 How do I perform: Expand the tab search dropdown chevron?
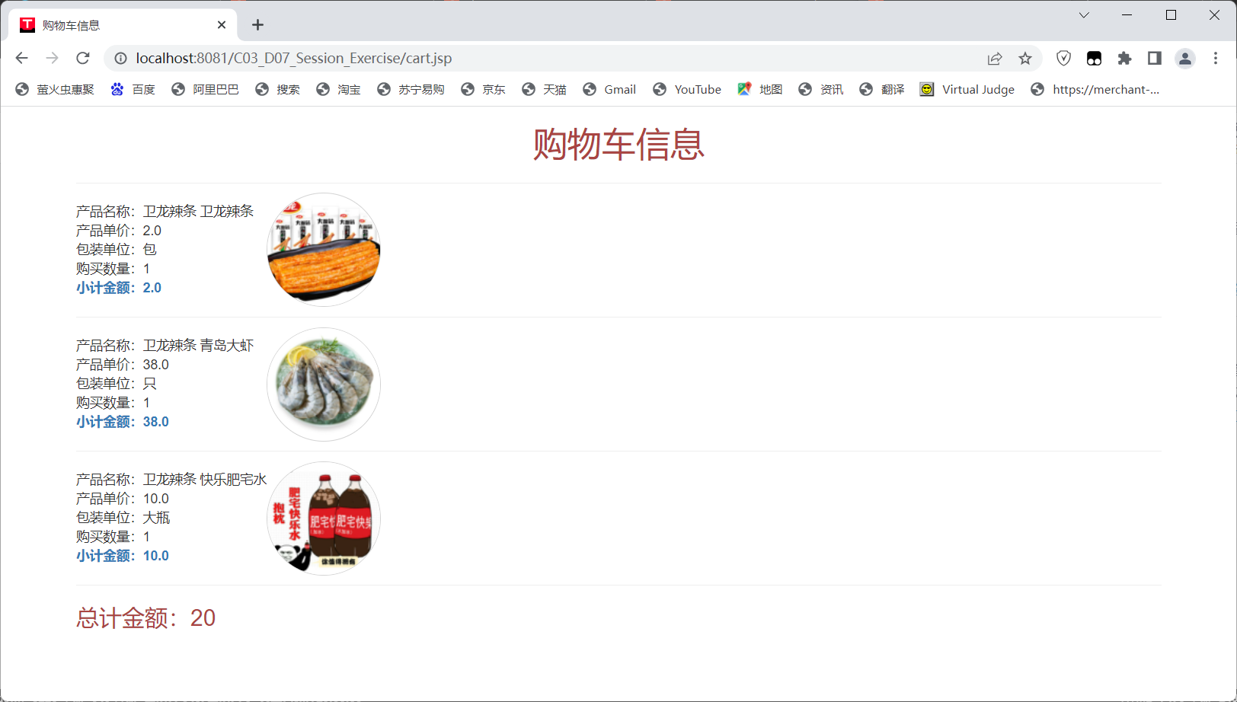[1084, 15]
